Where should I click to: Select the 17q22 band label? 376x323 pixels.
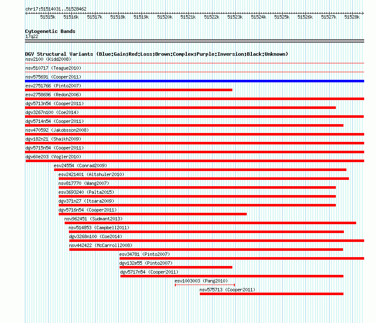(32, 36)
